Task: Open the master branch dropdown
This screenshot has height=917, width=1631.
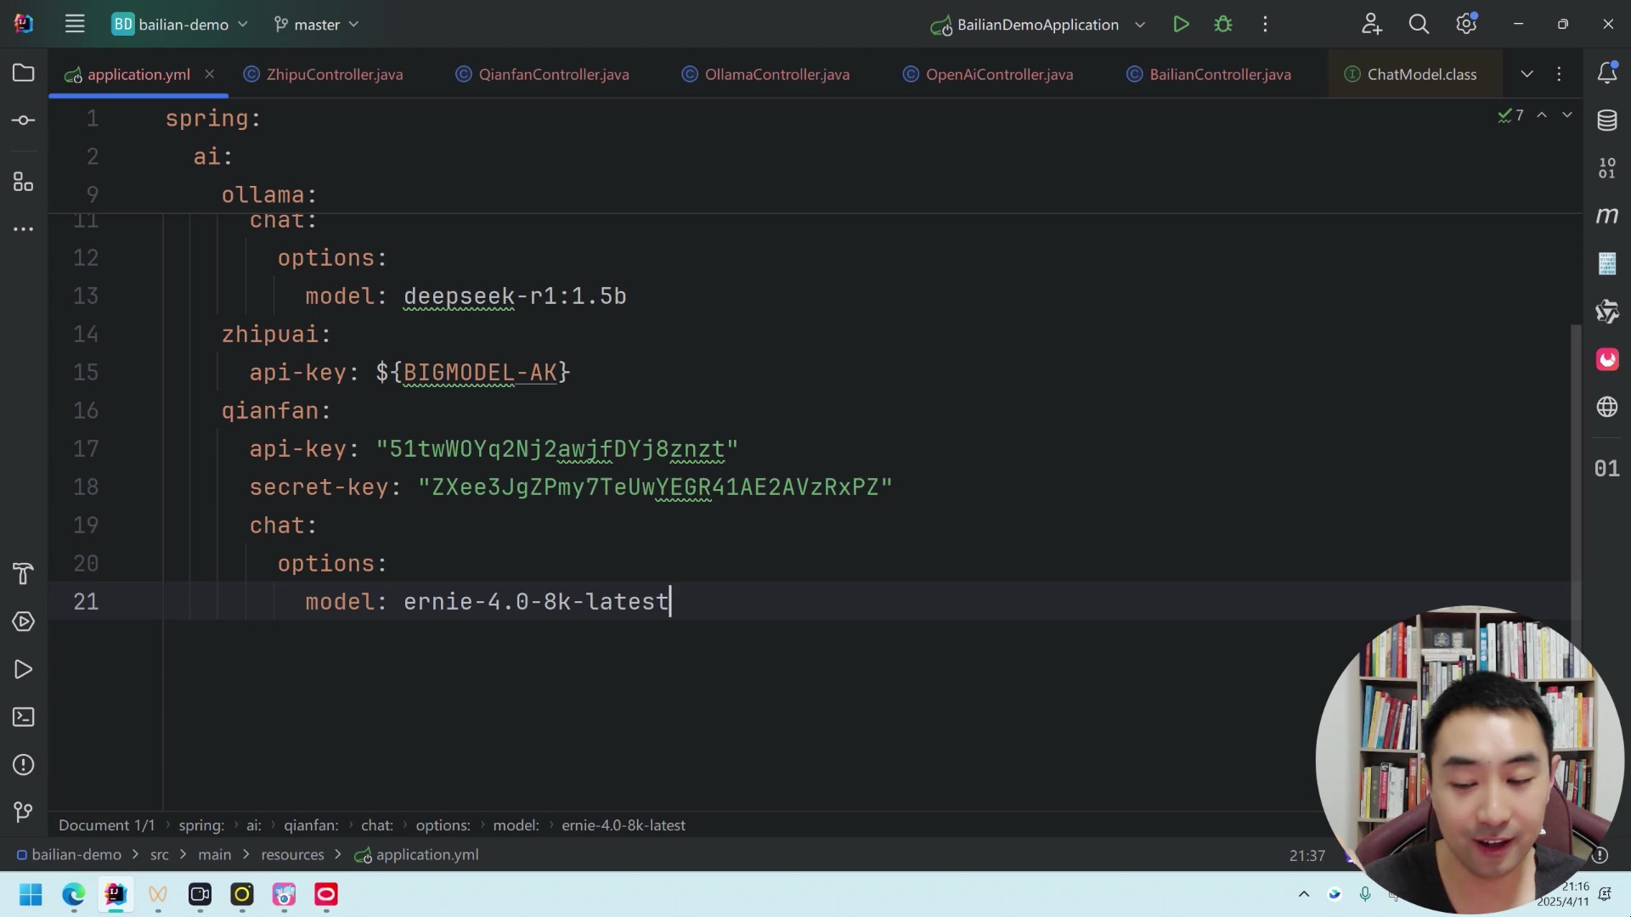Action: 317,25
